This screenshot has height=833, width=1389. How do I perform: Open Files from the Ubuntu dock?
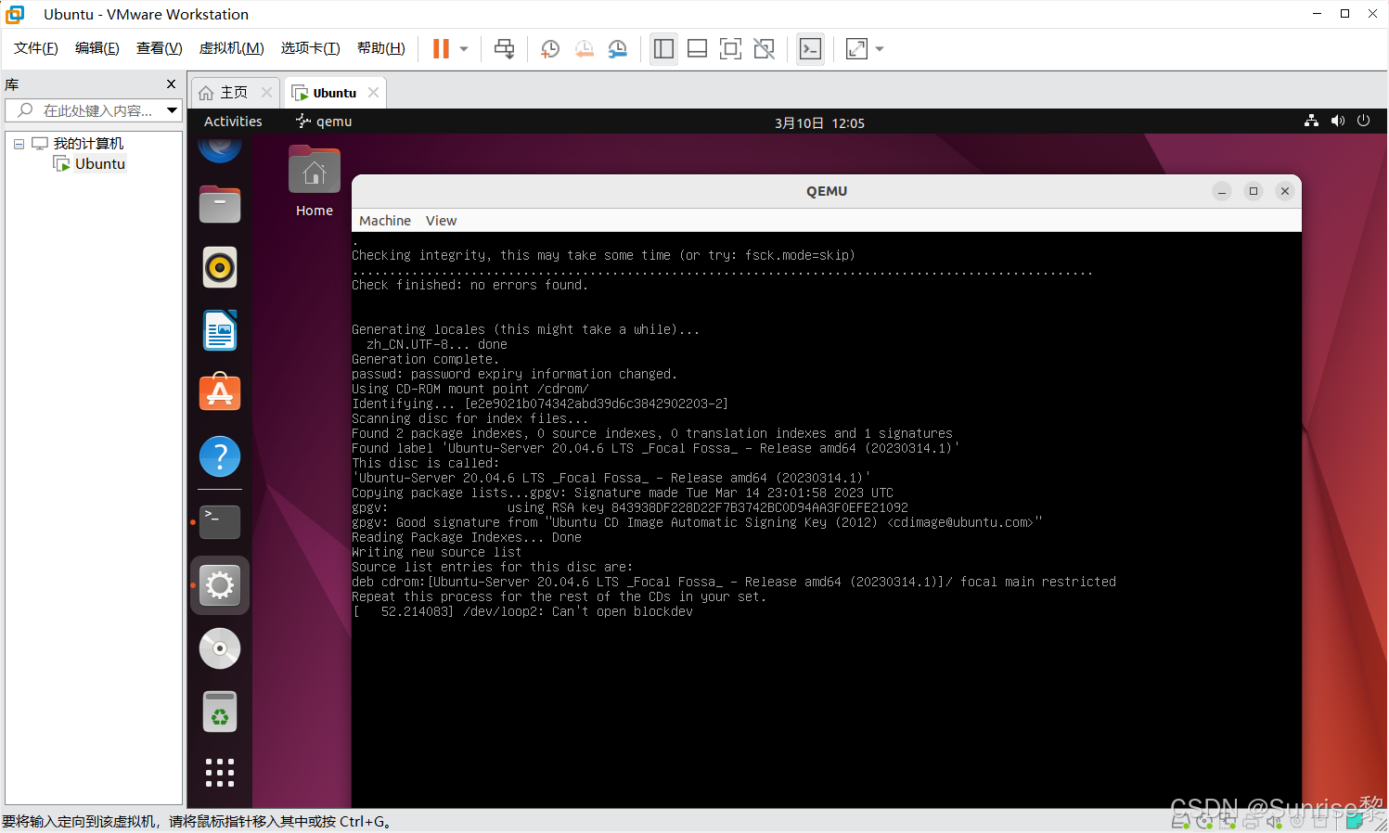tap(220, 205)
